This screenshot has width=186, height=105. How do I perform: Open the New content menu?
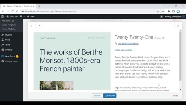31,17
